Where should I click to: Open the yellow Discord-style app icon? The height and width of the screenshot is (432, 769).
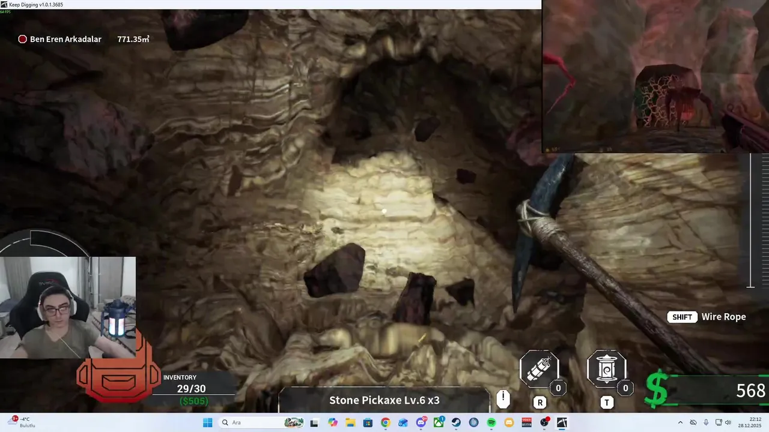click(509, 422)
